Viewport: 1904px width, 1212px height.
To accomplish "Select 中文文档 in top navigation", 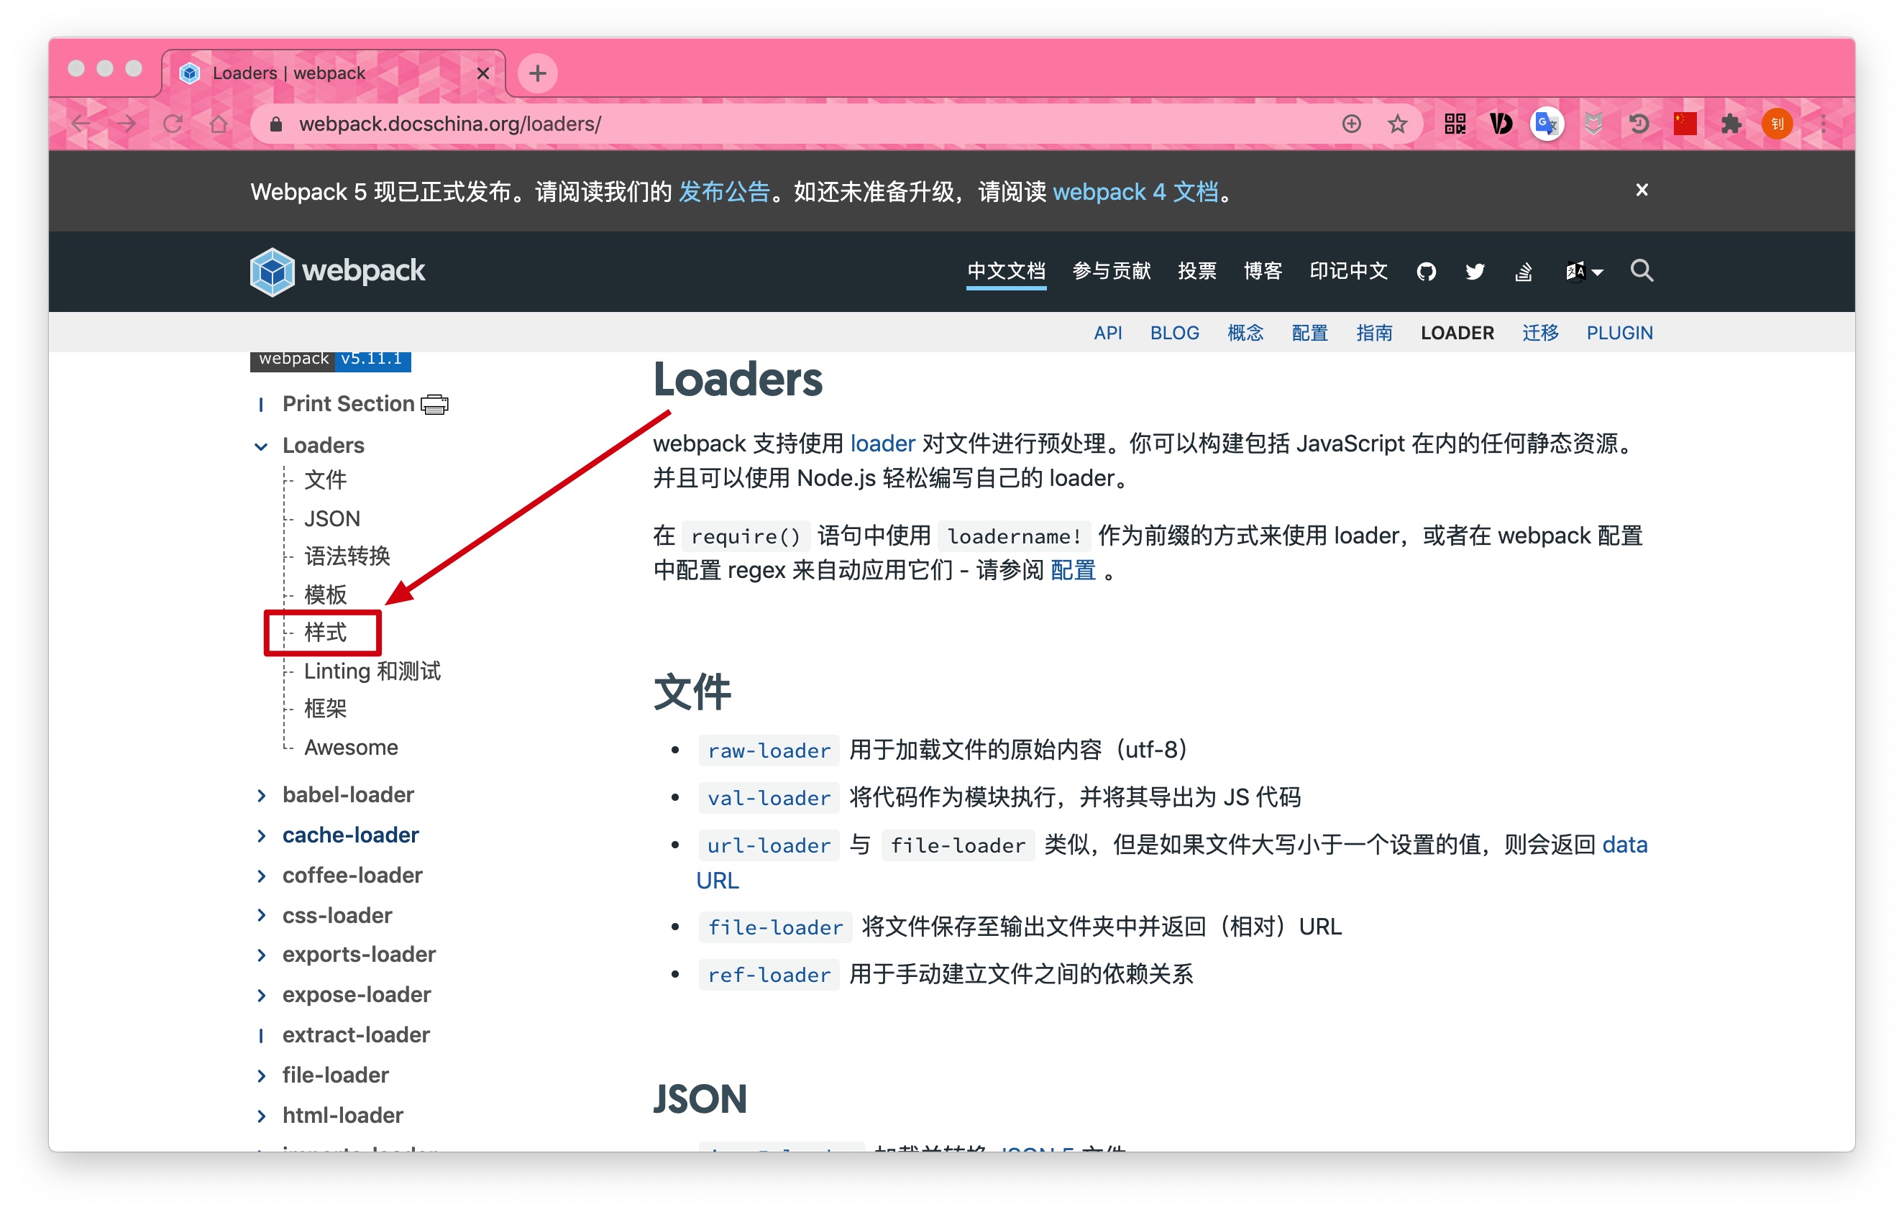I will pyautogui.click(x=1006, y=271).
